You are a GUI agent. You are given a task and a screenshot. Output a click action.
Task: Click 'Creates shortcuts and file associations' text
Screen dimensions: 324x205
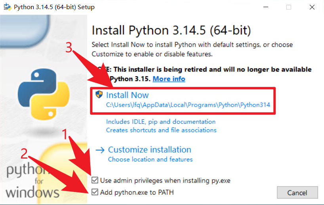(161, 130)
